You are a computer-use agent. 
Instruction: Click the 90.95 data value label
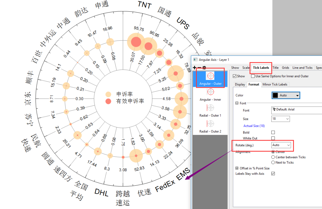tap(154, 34)
